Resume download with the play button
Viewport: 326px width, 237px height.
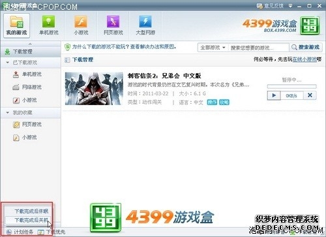click(x=274, y=95)
